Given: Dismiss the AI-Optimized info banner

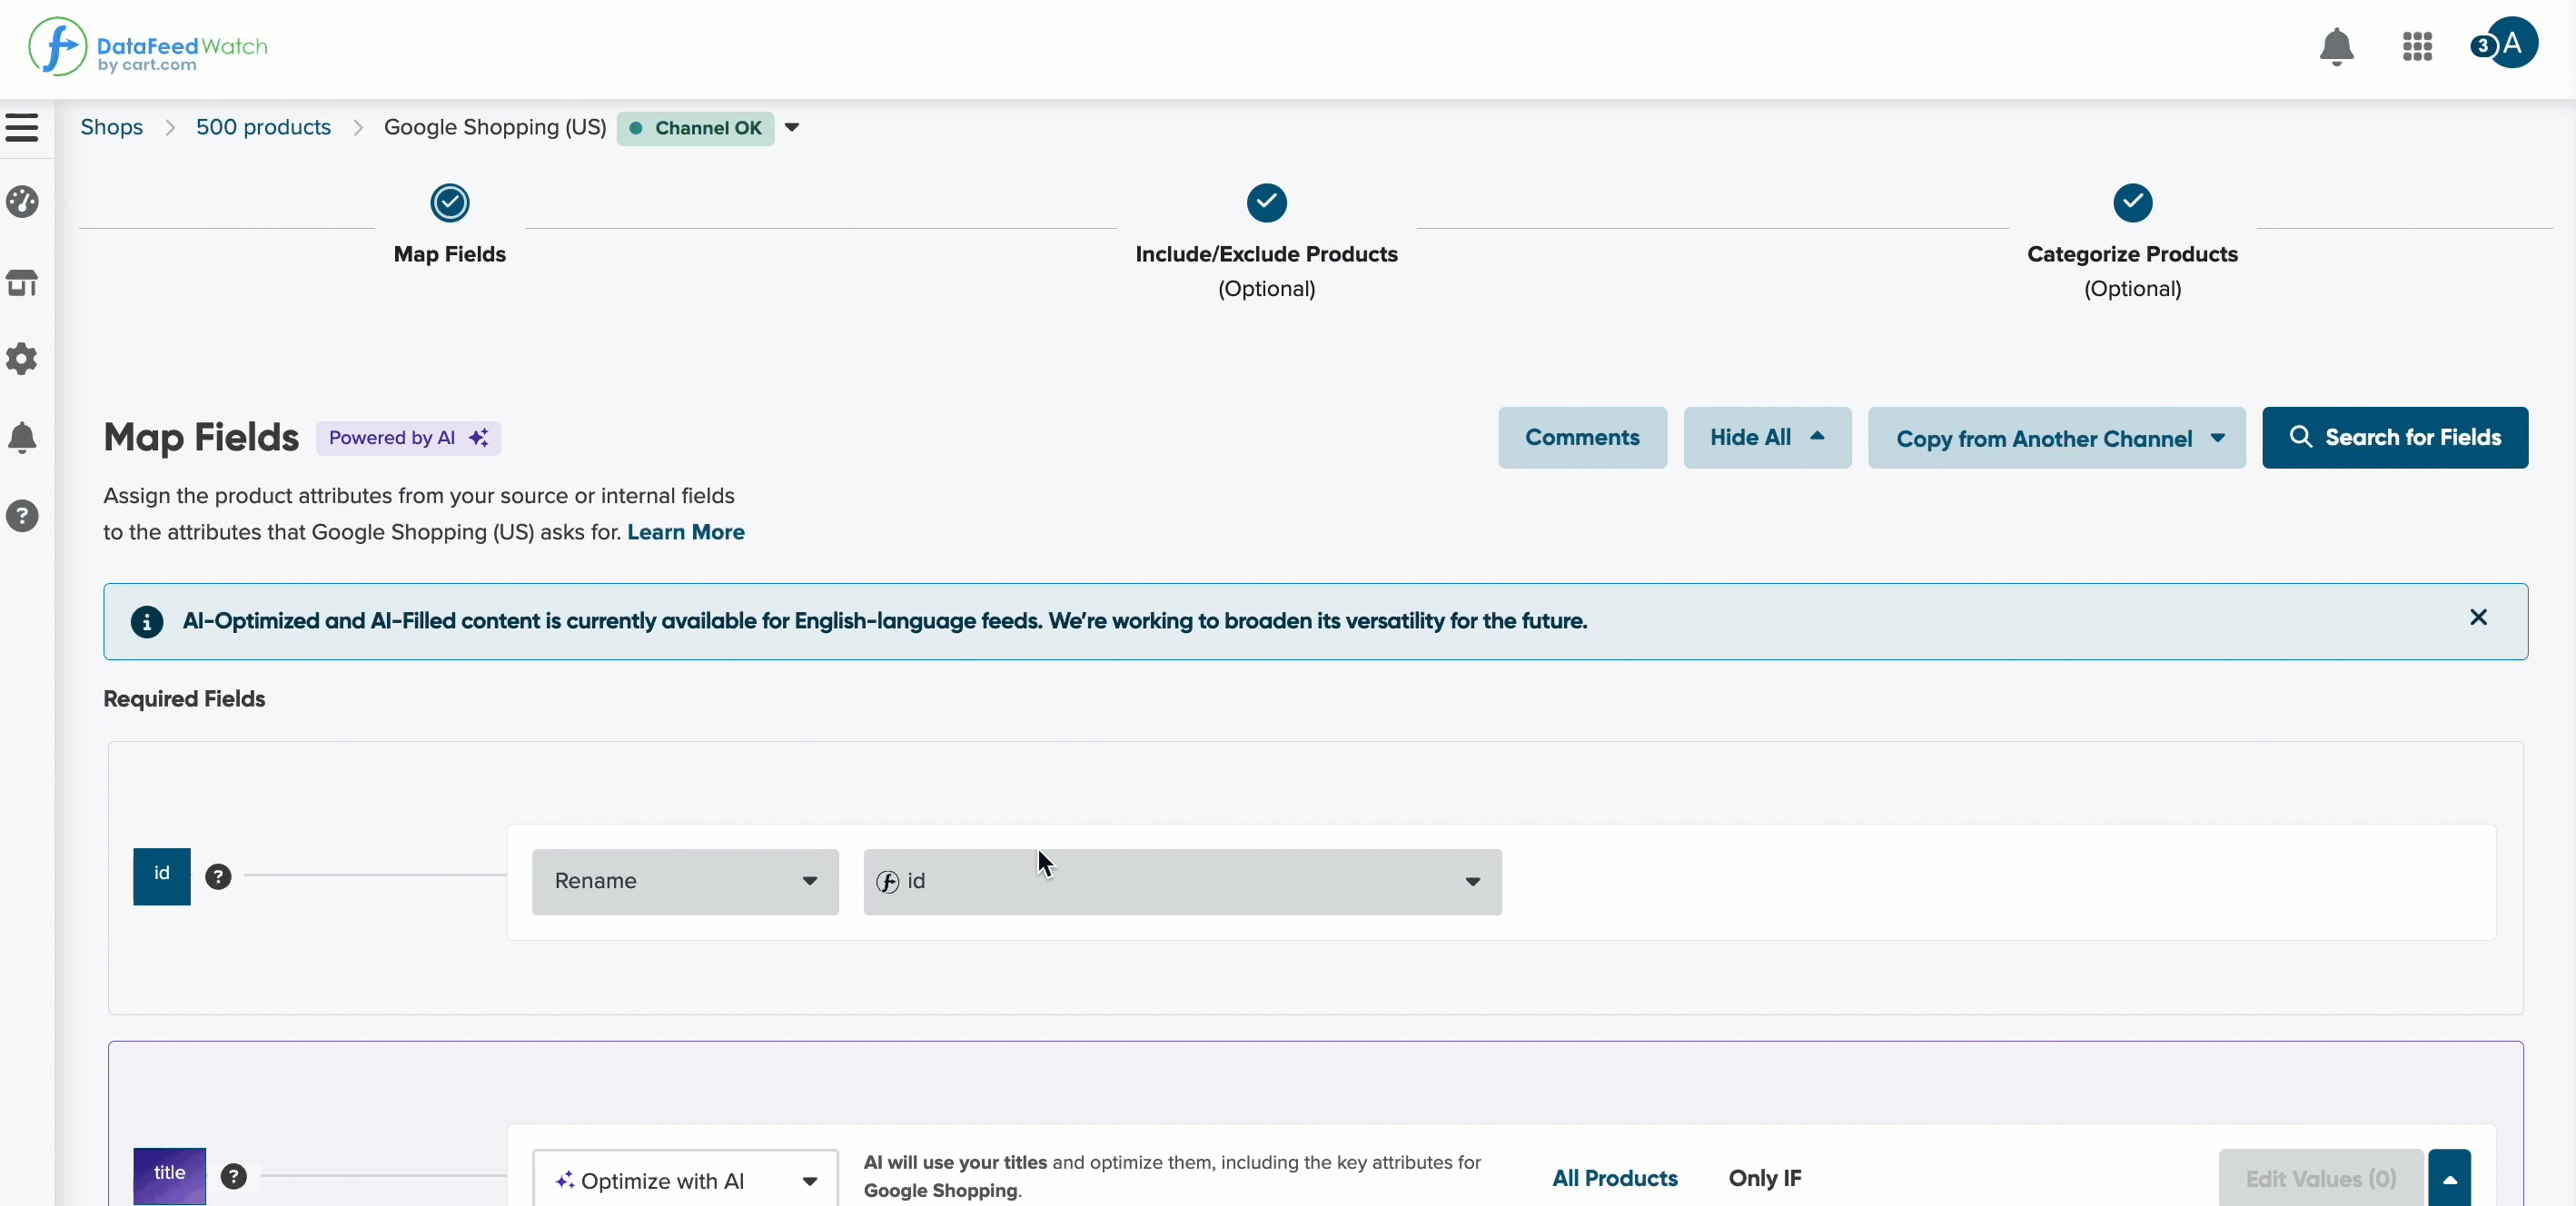Looking at the screenshot, I should pyautogui.click(x=2478, y=617).
